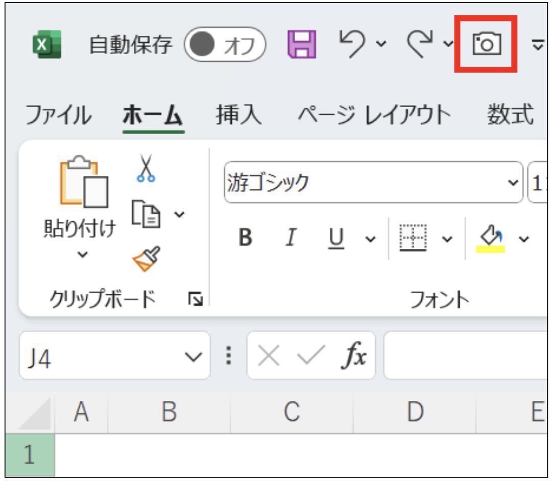This screenshot has height=481, width=550.
Task: Redo the last undone action
Action: [419, 43]
